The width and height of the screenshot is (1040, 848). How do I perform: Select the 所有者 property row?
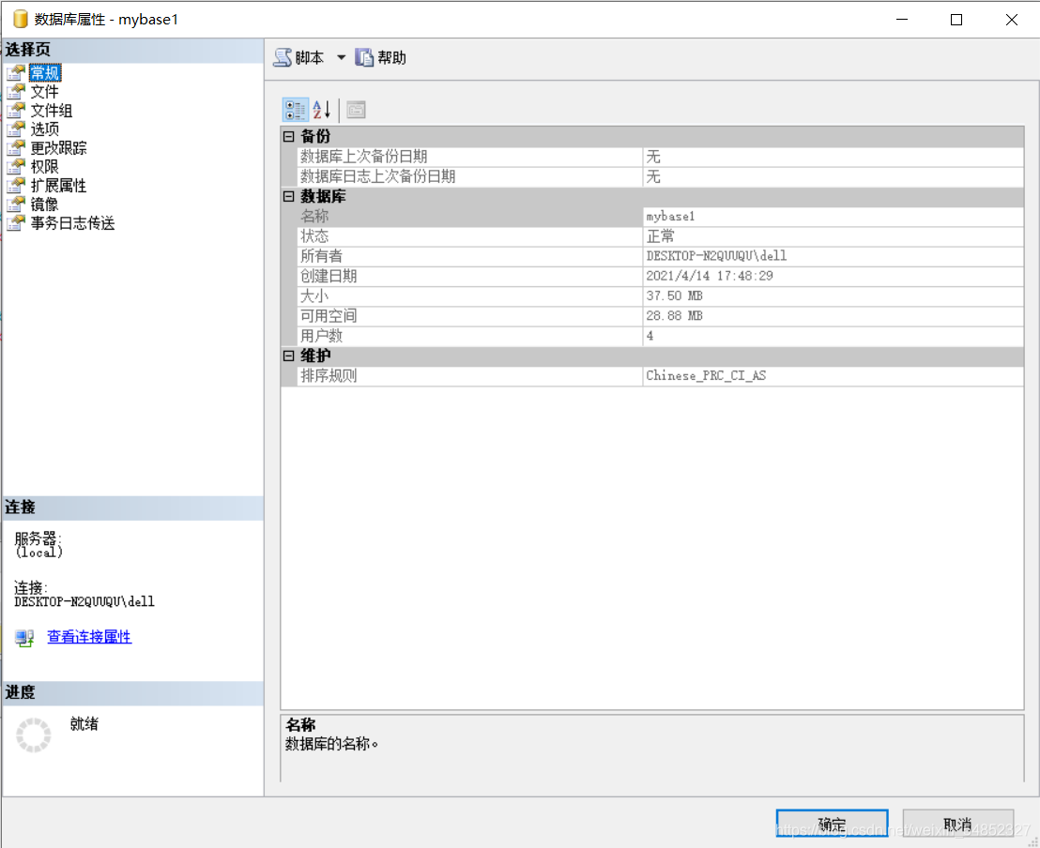click(661, 256)
